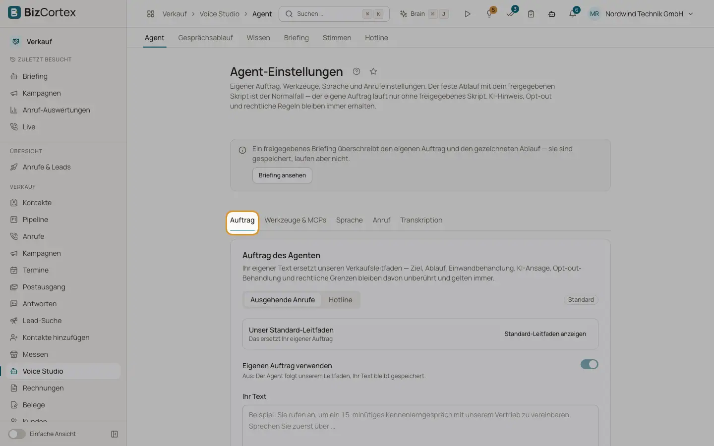Click the Briefing ansehen button

(x=282, y=175)
